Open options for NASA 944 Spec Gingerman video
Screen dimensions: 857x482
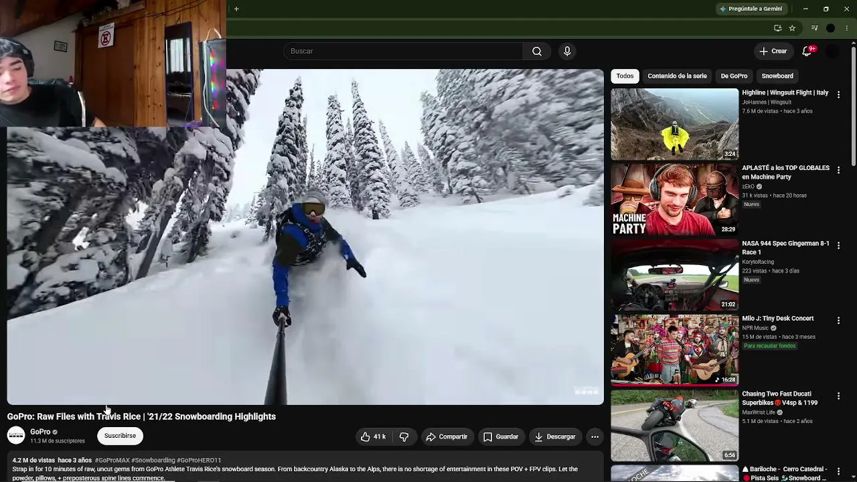tap(838, 246)
